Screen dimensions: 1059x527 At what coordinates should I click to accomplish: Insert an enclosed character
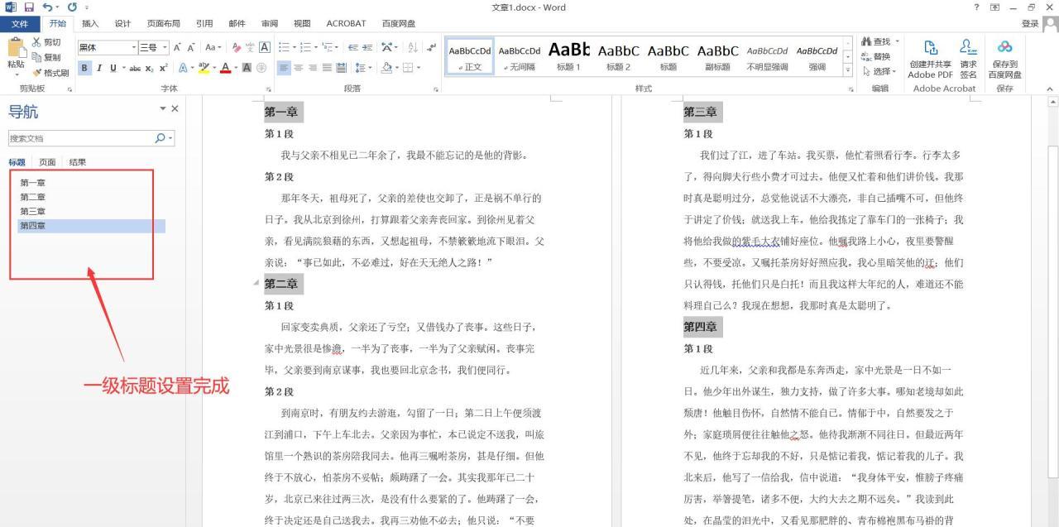pyautogui.click(x=261, y=68)
